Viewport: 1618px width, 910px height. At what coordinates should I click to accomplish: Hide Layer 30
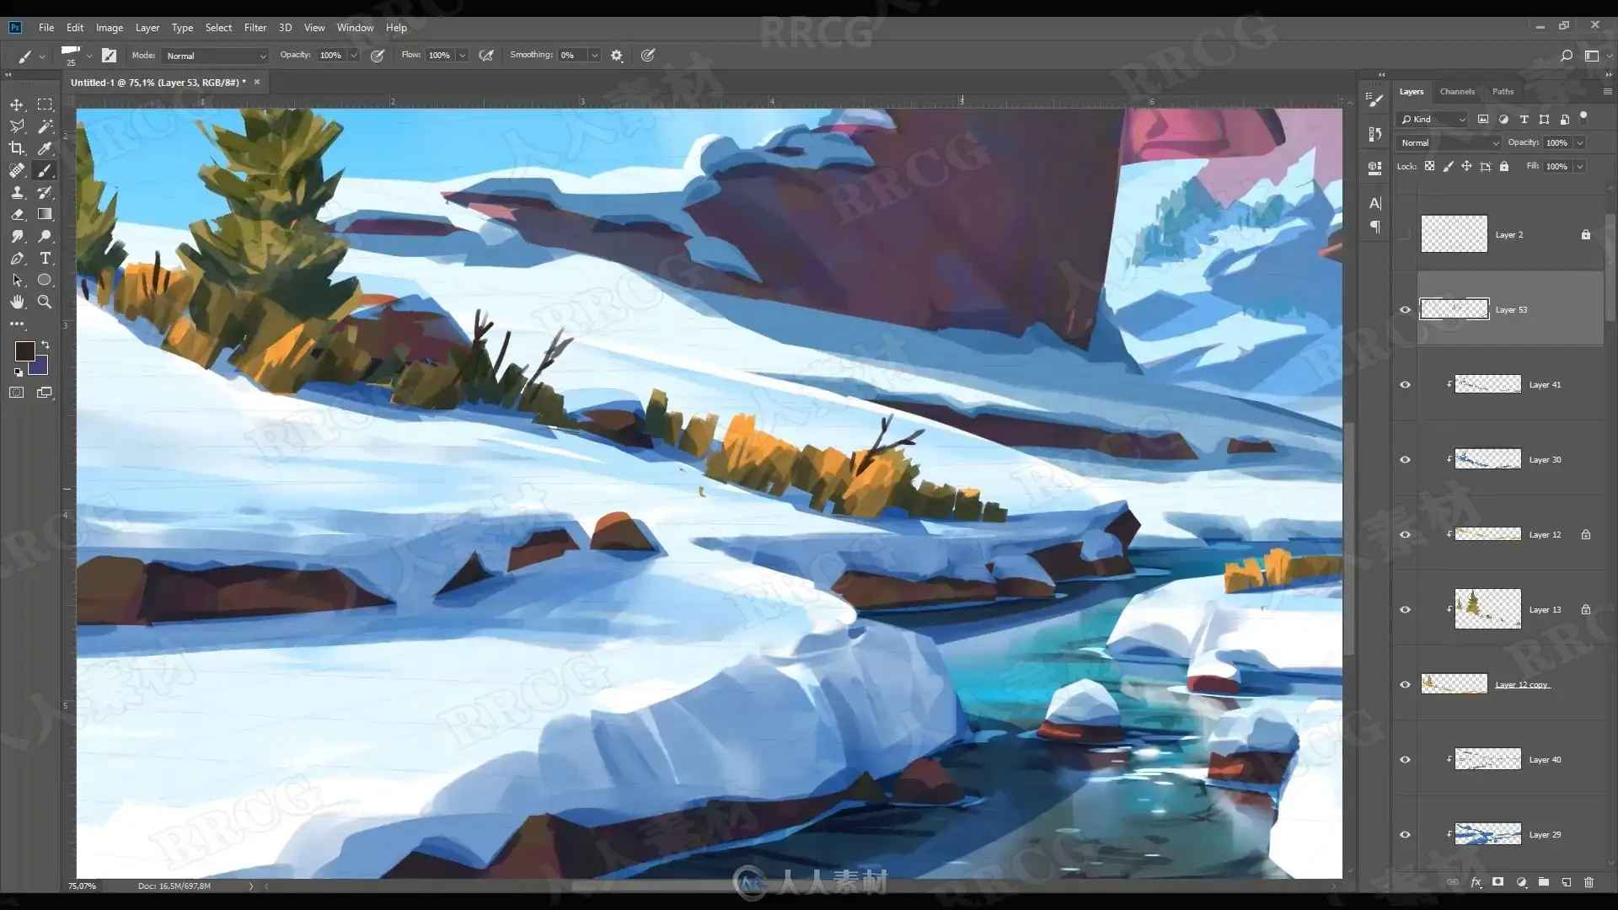(1405, 459)
